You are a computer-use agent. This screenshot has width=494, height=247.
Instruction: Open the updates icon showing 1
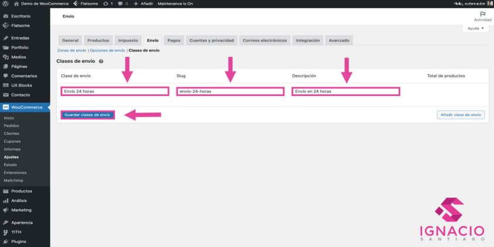pyautogui.click(x=106, y=4)
